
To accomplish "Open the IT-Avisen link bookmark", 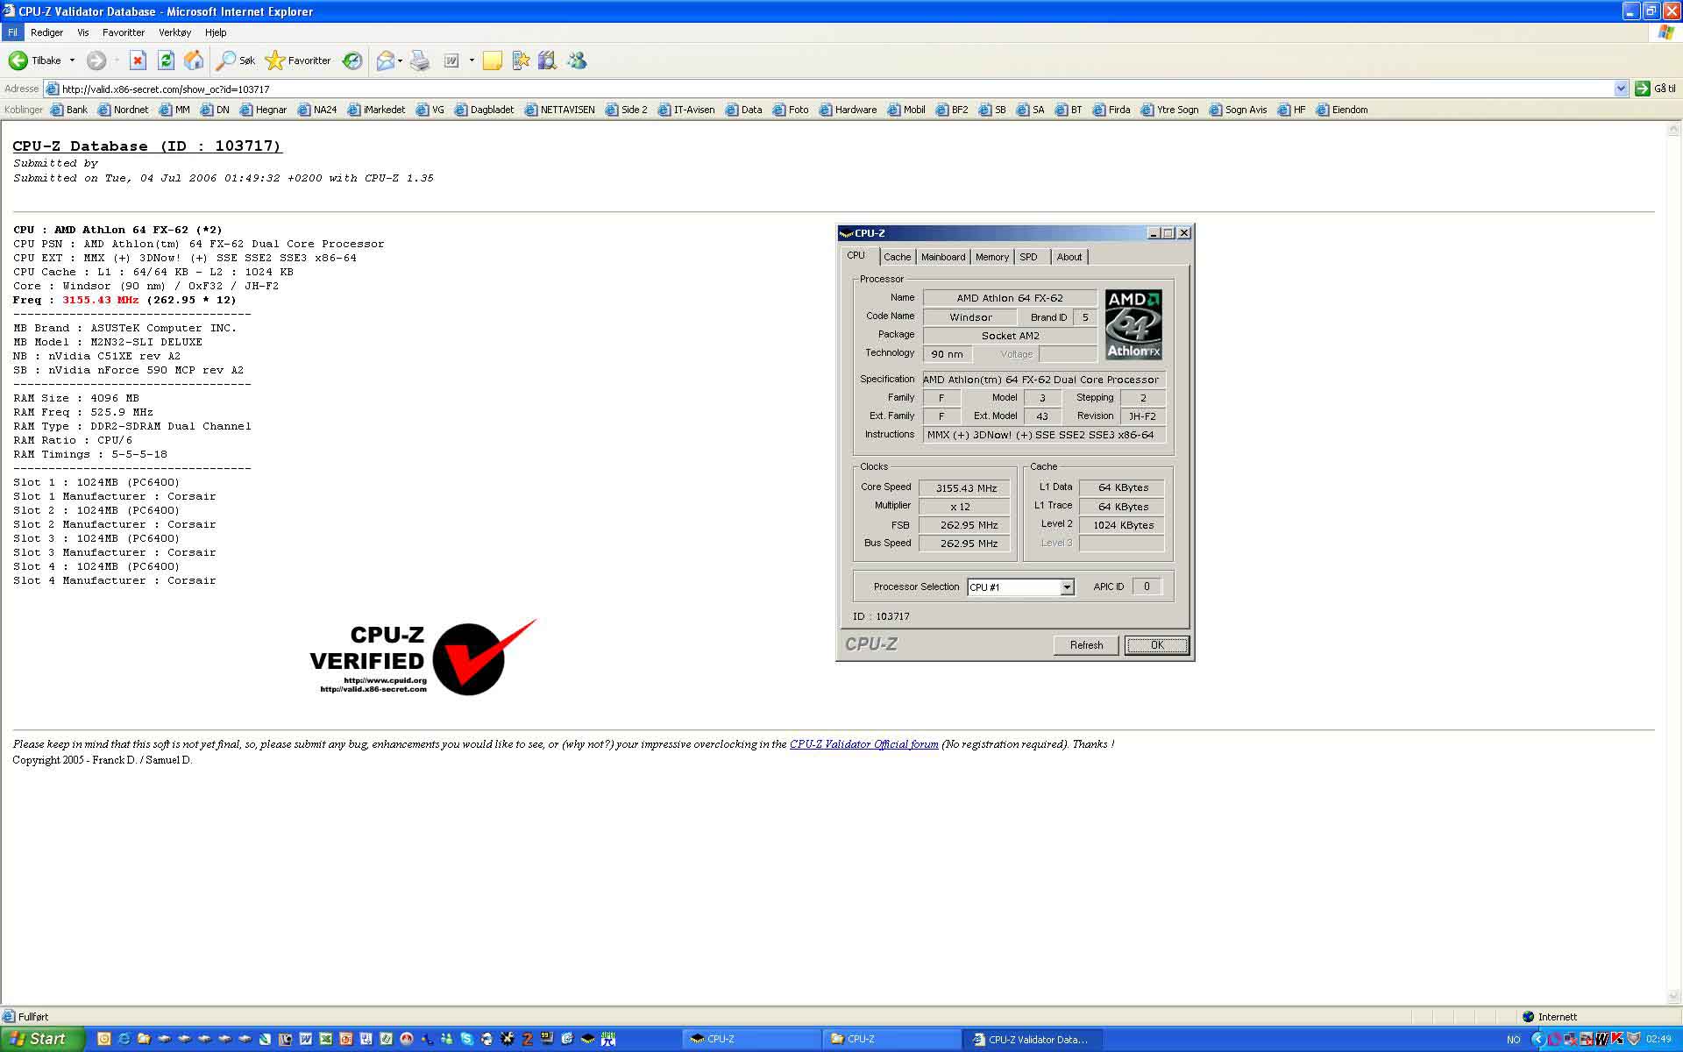I will (x=686, y=110).
